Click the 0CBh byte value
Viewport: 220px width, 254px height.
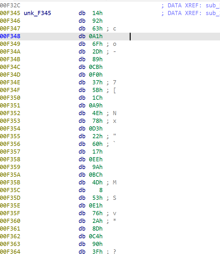point(96,67)
